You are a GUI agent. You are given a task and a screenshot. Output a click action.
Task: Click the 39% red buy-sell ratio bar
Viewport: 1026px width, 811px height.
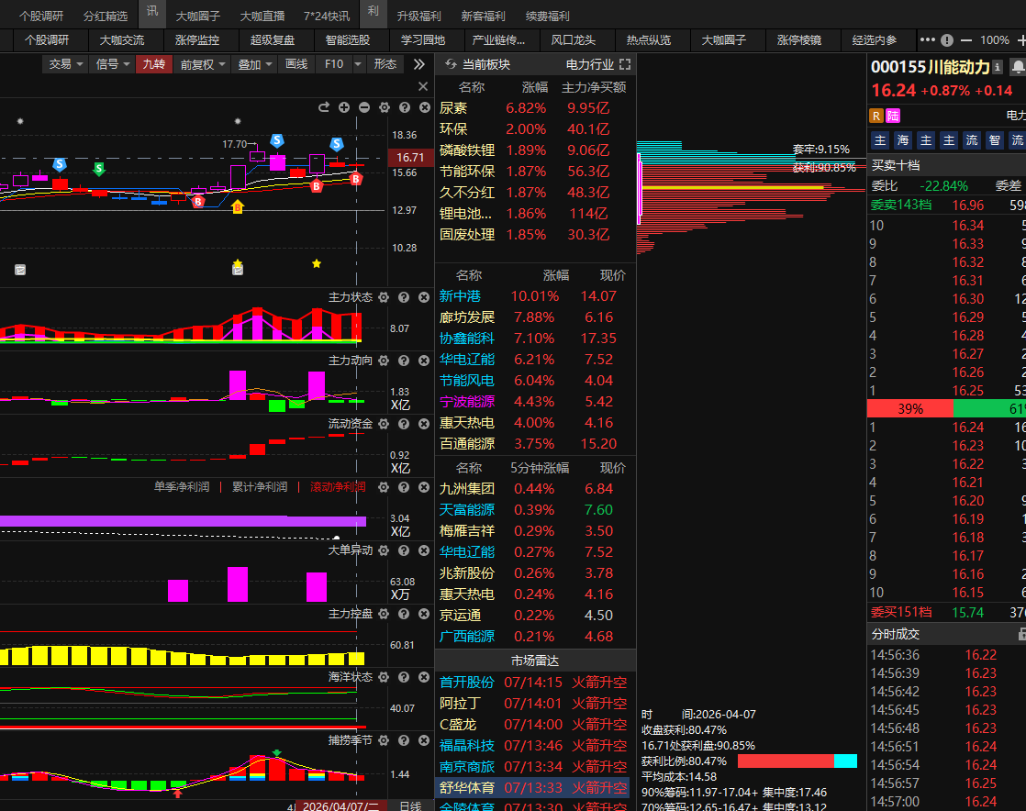[910, 409]
